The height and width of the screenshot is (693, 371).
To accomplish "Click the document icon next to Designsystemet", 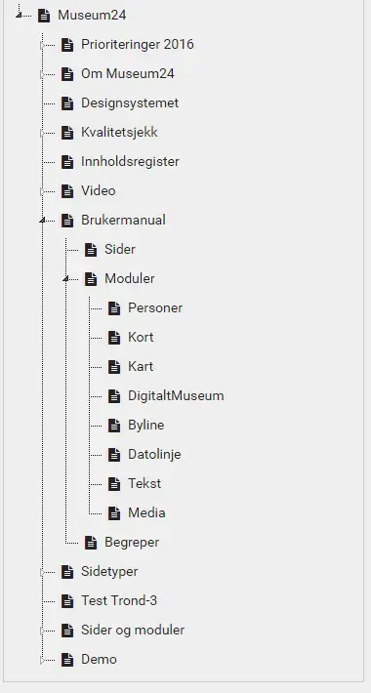I will click(67, 103).
